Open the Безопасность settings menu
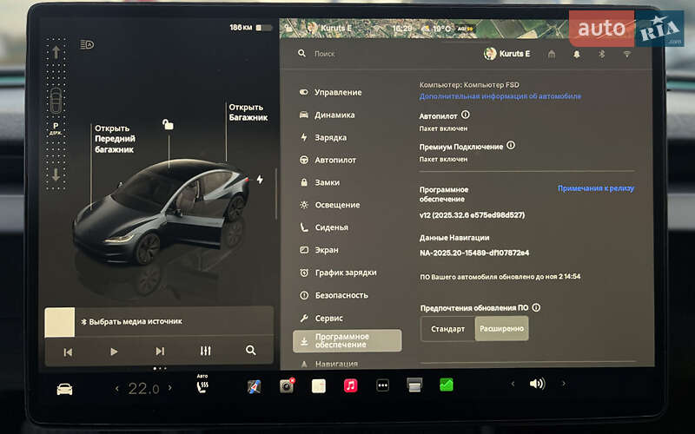Image resolution: width=695 pixels, height=434 pixels. [x=334, y=295]
